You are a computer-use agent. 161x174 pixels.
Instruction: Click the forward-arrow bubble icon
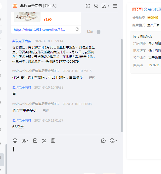pos(103,141)
